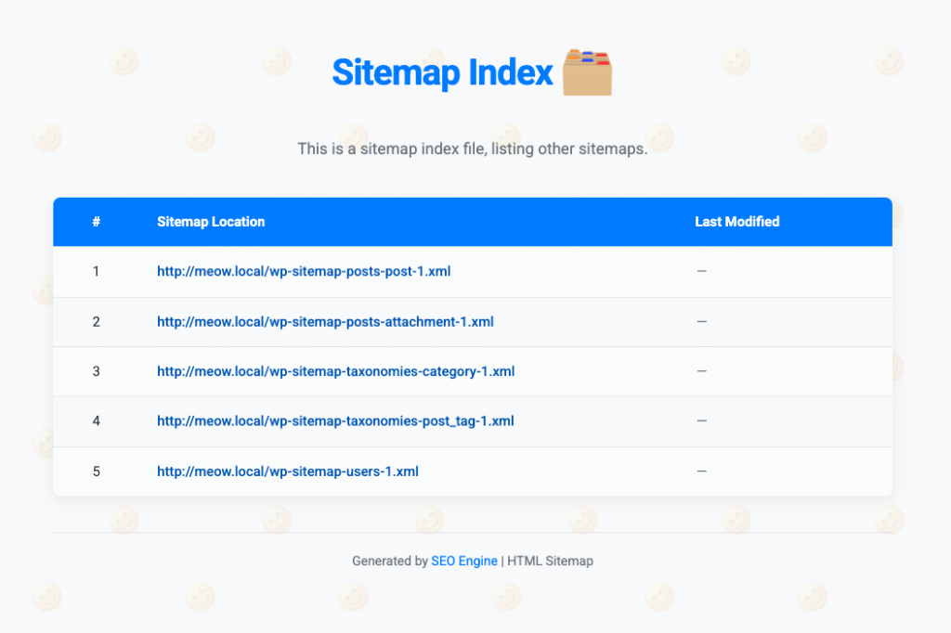This screenshot has height=633, width=951.
Task: Click row number 5 in the table
Action: (x=96, y=472)
